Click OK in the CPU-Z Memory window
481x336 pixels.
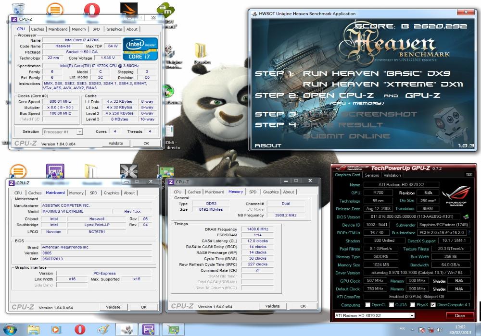click(303, 306)
